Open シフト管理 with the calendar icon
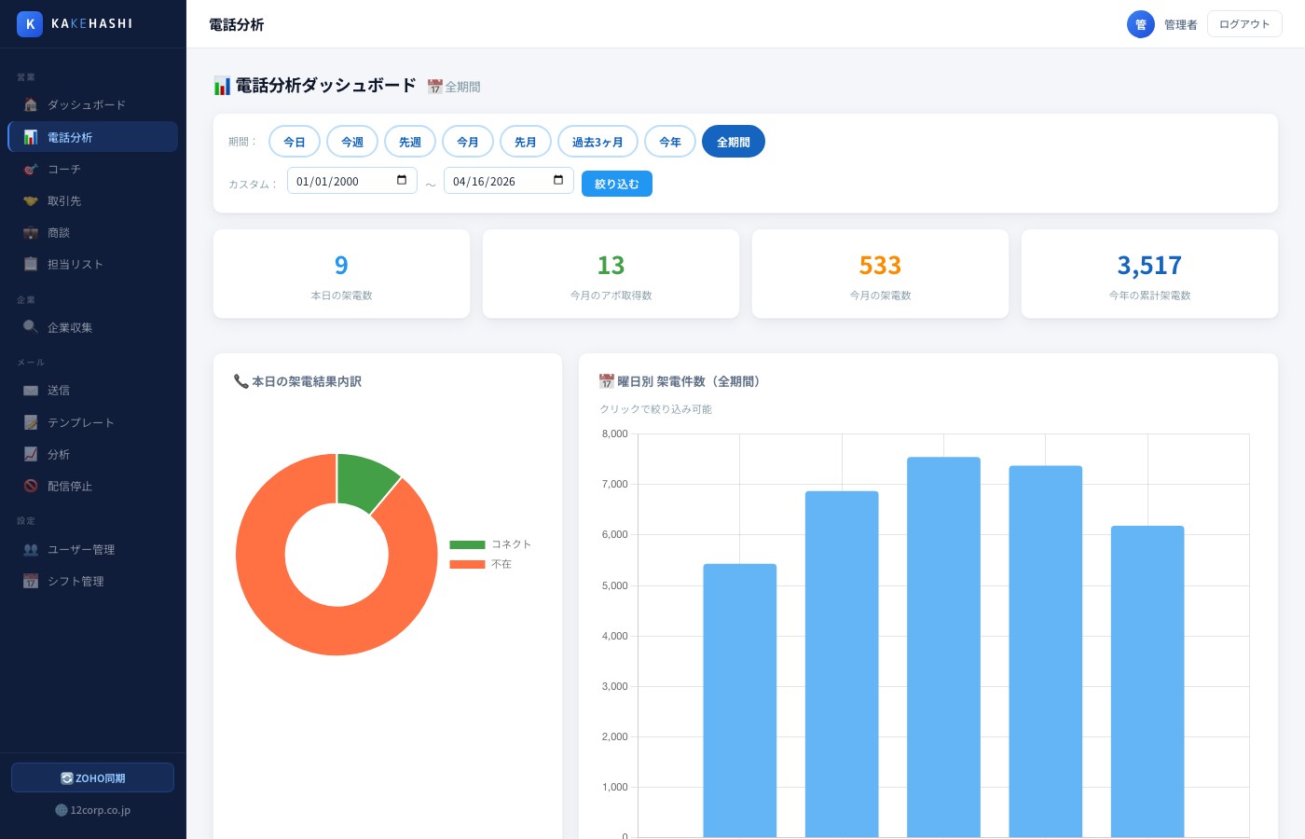Screen dimensions: 1305x839 click(31, 581)
